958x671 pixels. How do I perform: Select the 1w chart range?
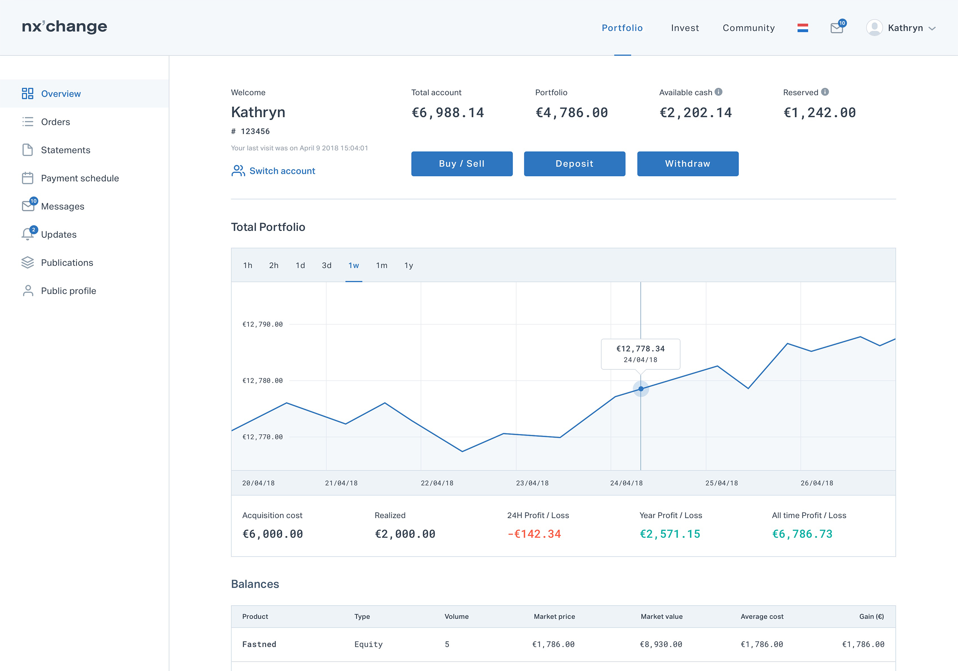[x=354, y=265]
